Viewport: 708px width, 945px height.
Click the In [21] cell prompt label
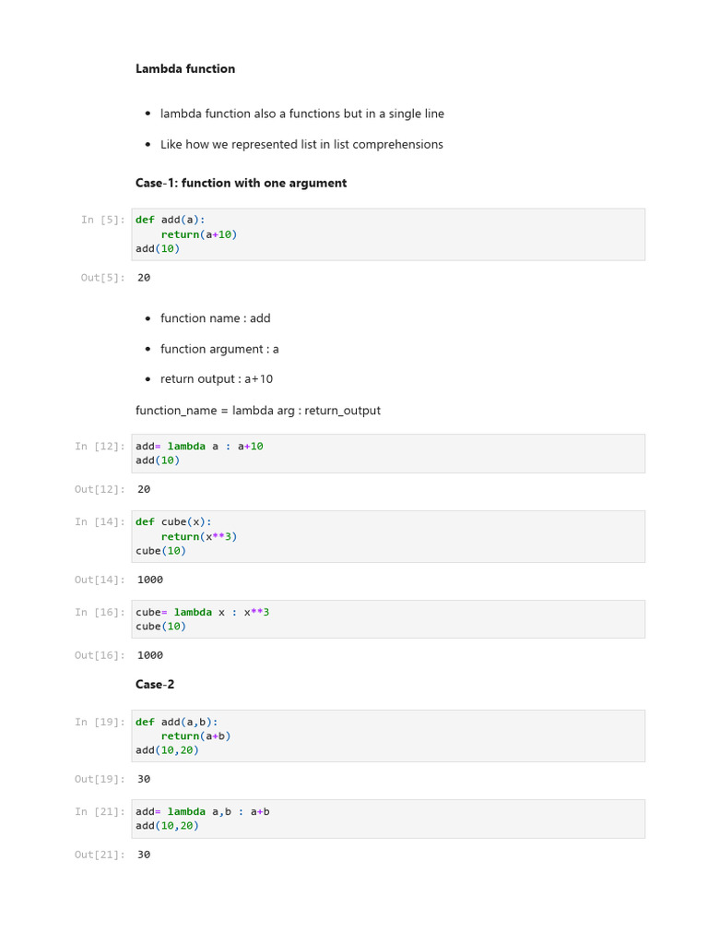(99, 811)
